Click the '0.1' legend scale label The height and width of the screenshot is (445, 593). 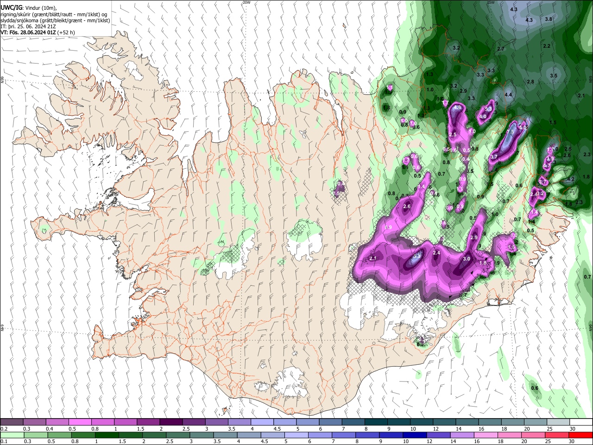pyautogui.click(x=4, y=442)
